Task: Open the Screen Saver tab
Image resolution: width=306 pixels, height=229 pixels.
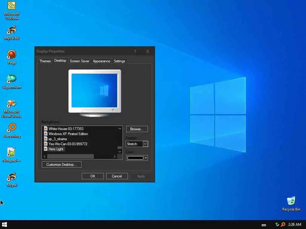Action: (79, 61)
